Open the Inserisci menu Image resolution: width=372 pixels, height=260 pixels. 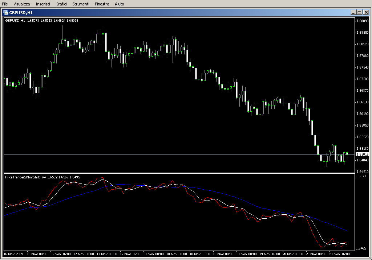pyautogui.click(x=43, y=4)
